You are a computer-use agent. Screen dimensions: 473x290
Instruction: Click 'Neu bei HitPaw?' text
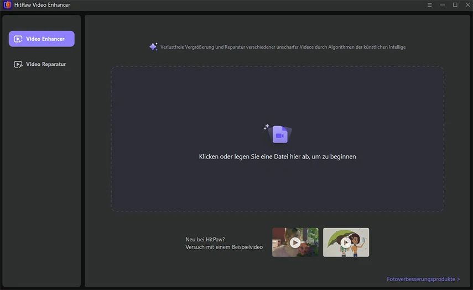[205, 239]
